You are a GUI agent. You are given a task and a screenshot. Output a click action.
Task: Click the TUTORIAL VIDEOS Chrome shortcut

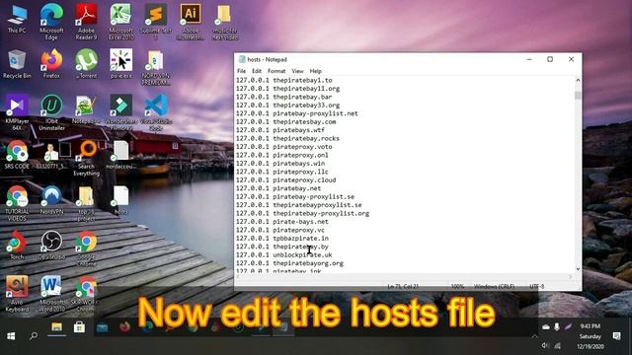point(17,204)
